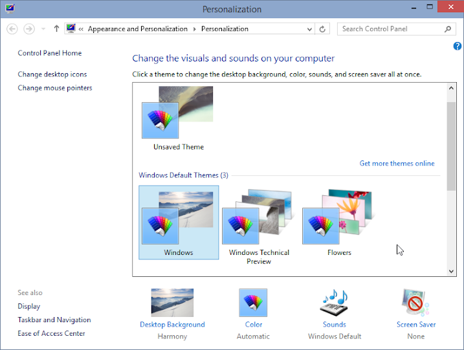Select the Windows theme
Screen dimensions: 464x350
[179, 223]
